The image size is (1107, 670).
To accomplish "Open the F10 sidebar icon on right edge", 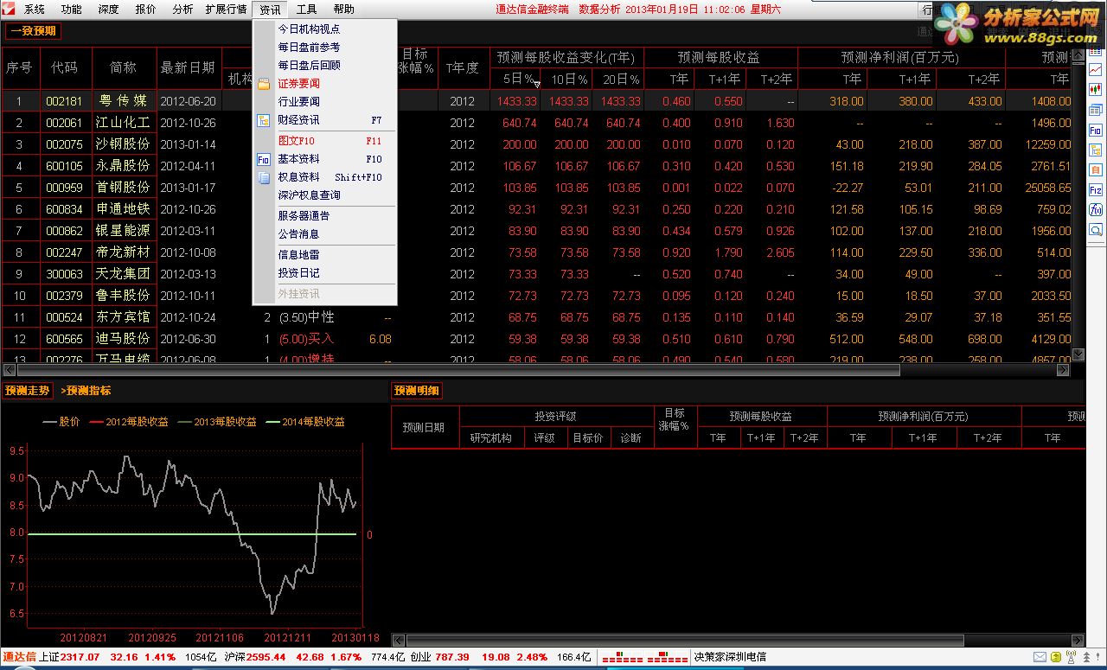I will click(x=1096, y=130).
